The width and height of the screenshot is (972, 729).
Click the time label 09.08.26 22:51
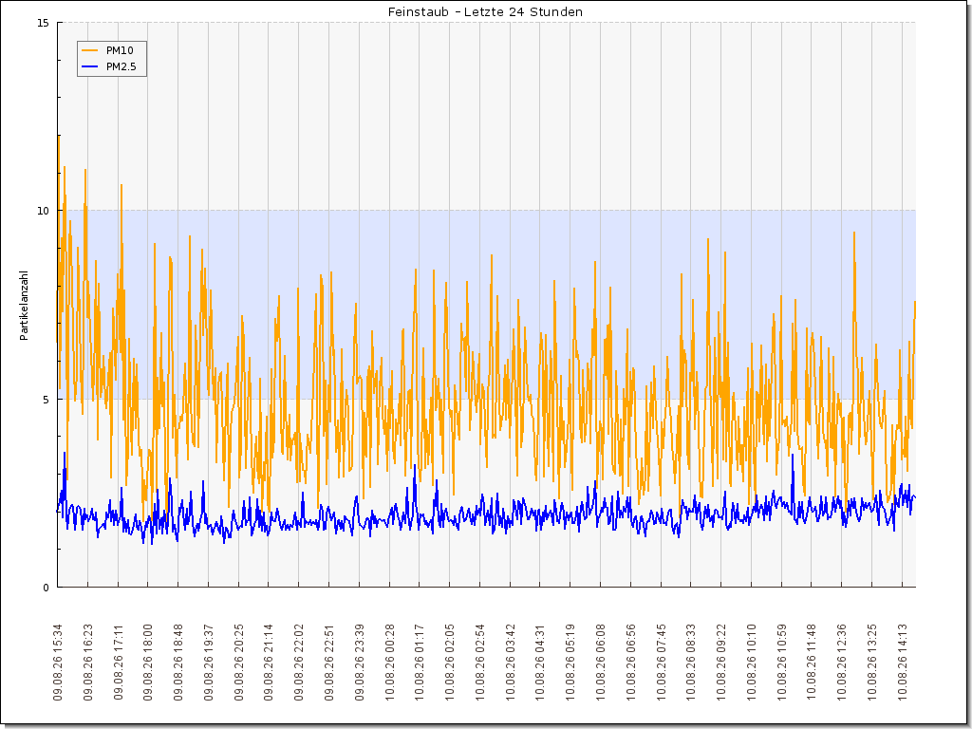329,662
